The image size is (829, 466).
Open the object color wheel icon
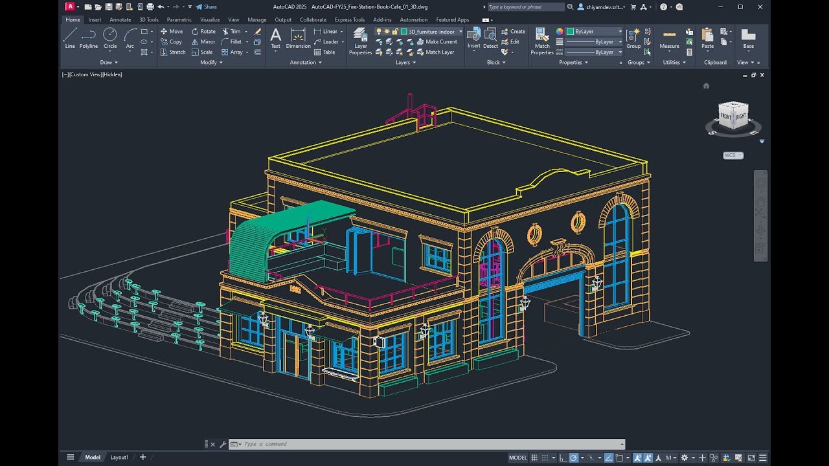[x=560, y=31]
